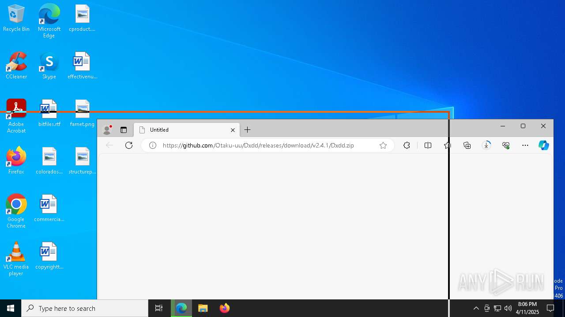The width and height of the screenshot is (565, 317).
Task: Open the Windows Start menu
Action: click(11, 308)
